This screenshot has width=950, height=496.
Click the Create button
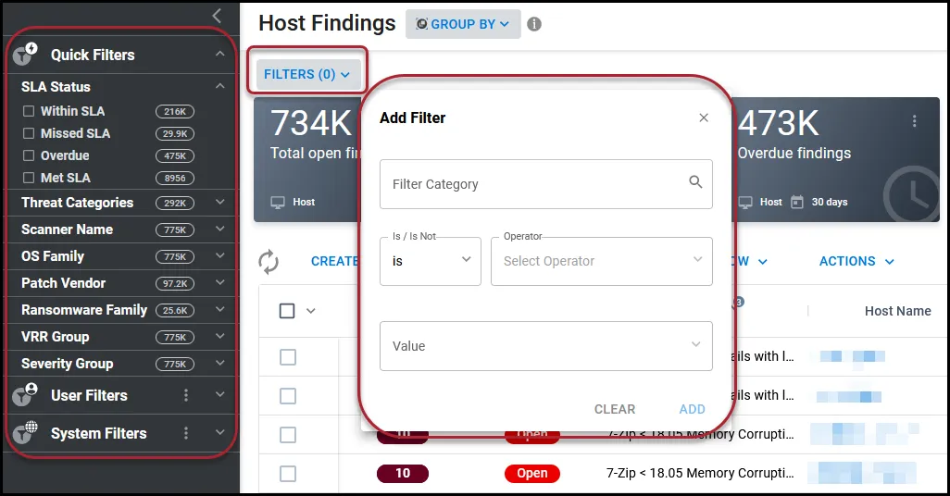click(x=335, y=261)
